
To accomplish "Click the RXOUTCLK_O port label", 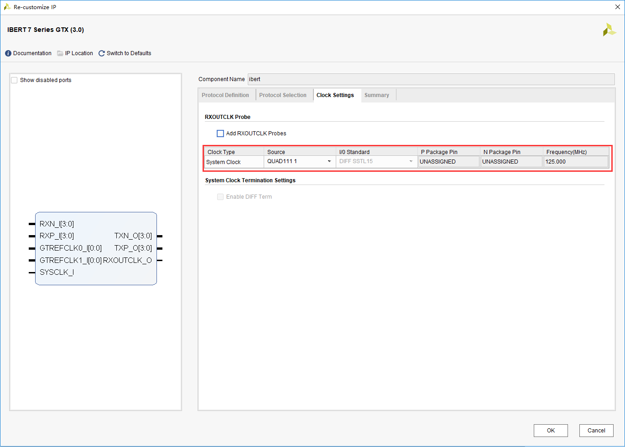I will [x=127, y=260].
